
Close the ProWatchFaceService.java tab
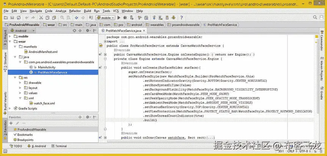[x=144, y=31]
